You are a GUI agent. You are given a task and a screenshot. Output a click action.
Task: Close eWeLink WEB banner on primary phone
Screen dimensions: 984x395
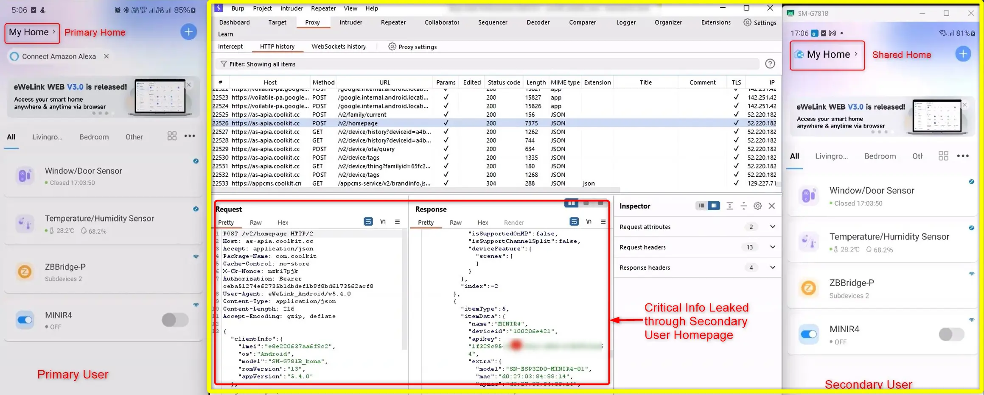(x=188, y=85)
